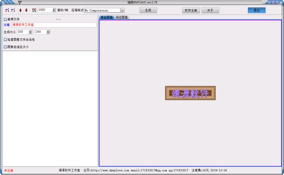Toggle the 检查图像文件合法性 checkbox
This screenshot has height=175, width=284.
[5, 39]
